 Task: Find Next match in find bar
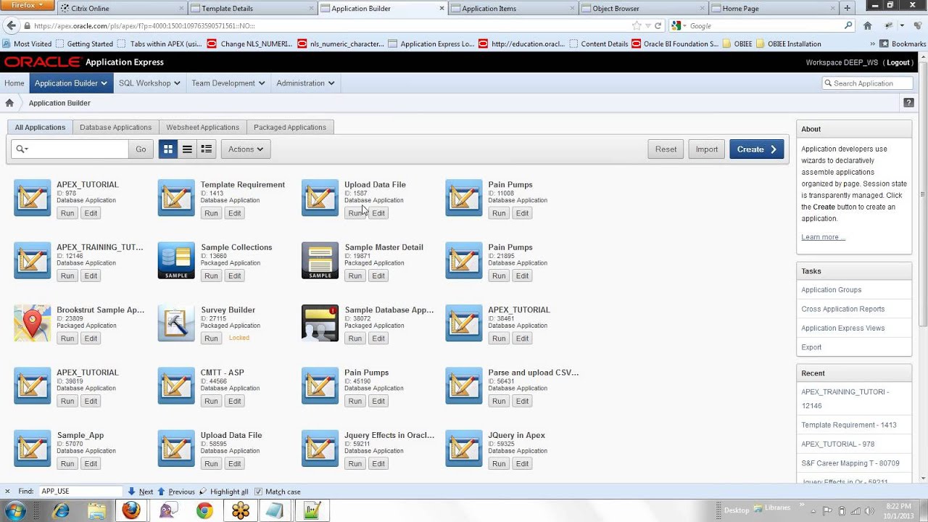140,492
